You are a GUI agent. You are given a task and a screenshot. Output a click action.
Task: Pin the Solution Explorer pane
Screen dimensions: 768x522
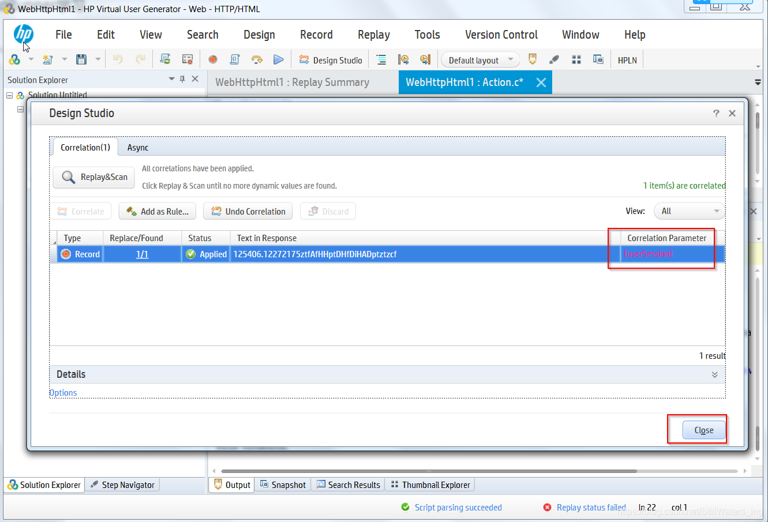(x=182, y=79)
